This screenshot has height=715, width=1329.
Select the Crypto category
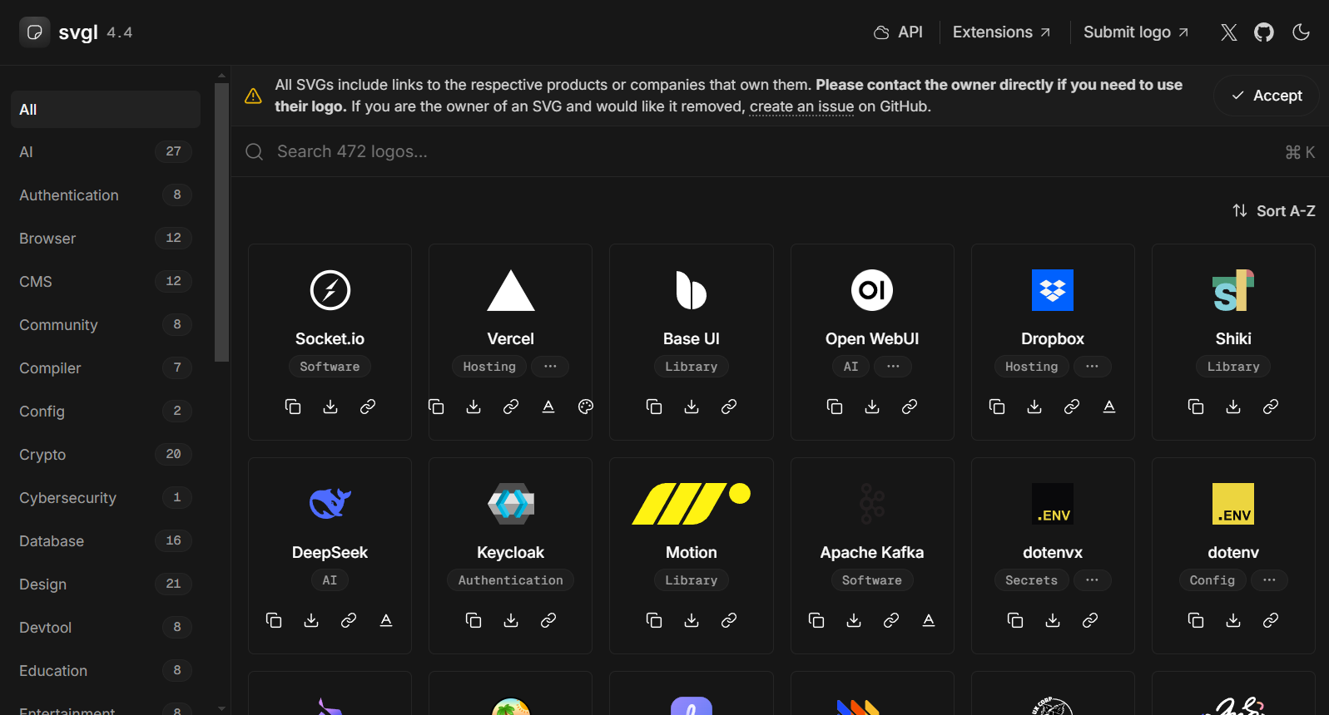[x=106, y=455]
